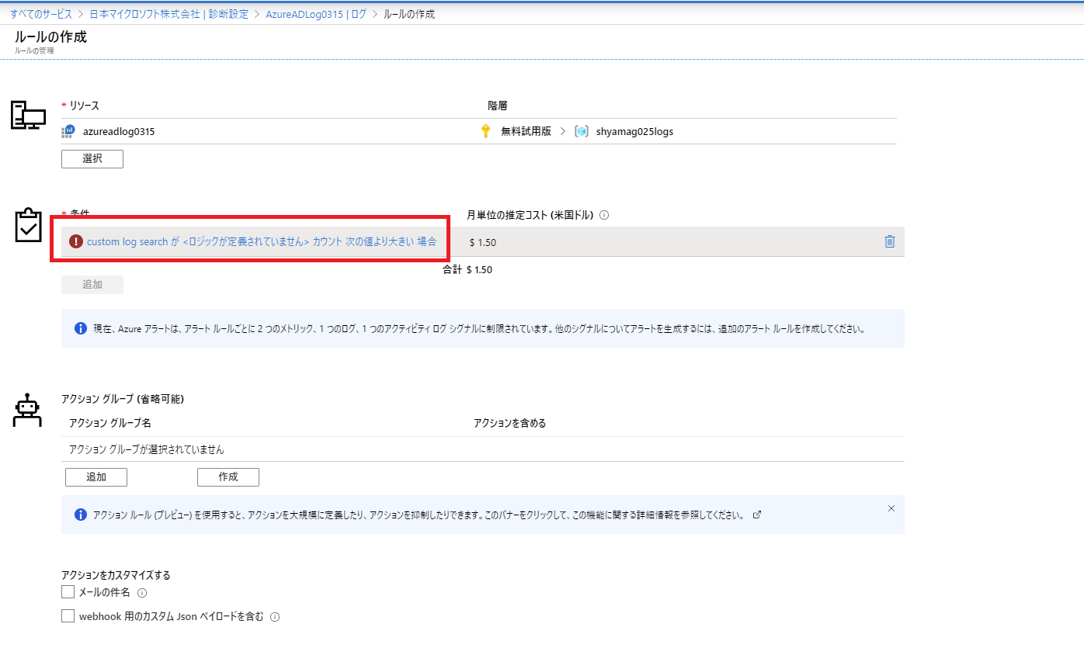Click the info icon in アクション ルール banner
Screen dimensions: 1084x655
click(80, 515)
